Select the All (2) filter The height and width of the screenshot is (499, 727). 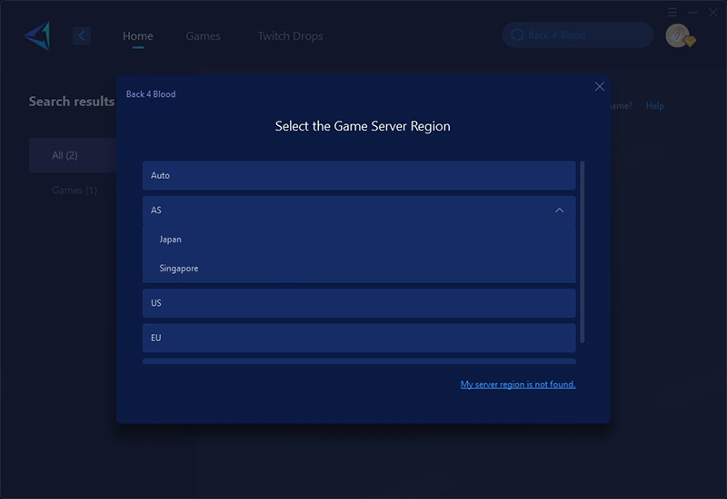pyautogui.click(x=73, y=155)
